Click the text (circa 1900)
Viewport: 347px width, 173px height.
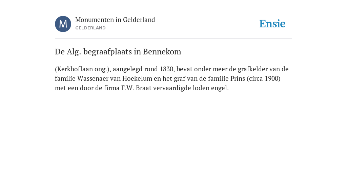(x=264, y=78)
